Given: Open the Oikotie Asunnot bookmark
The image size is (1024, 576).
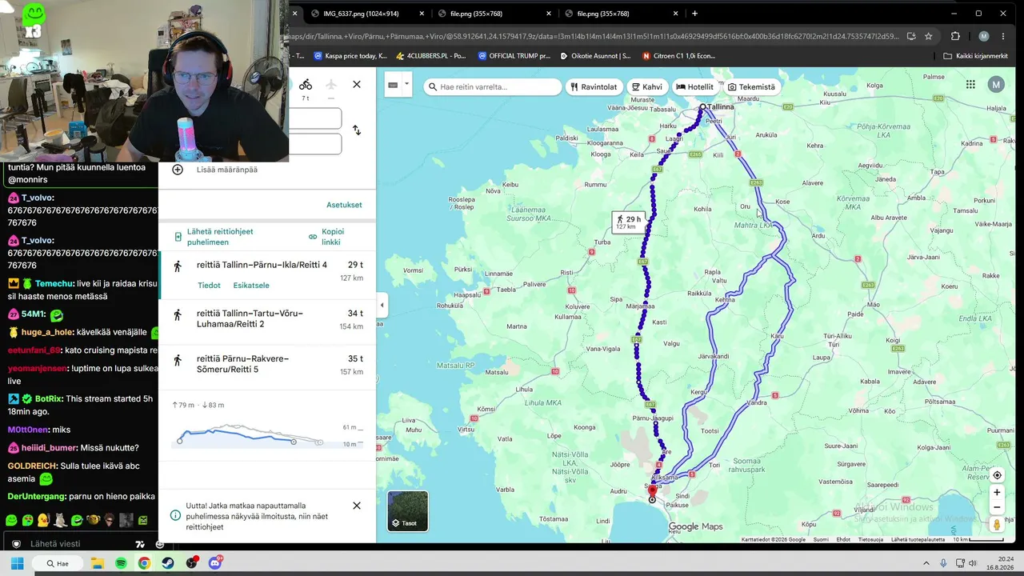Looking at the screenshot, I should [x=595, y=56].
